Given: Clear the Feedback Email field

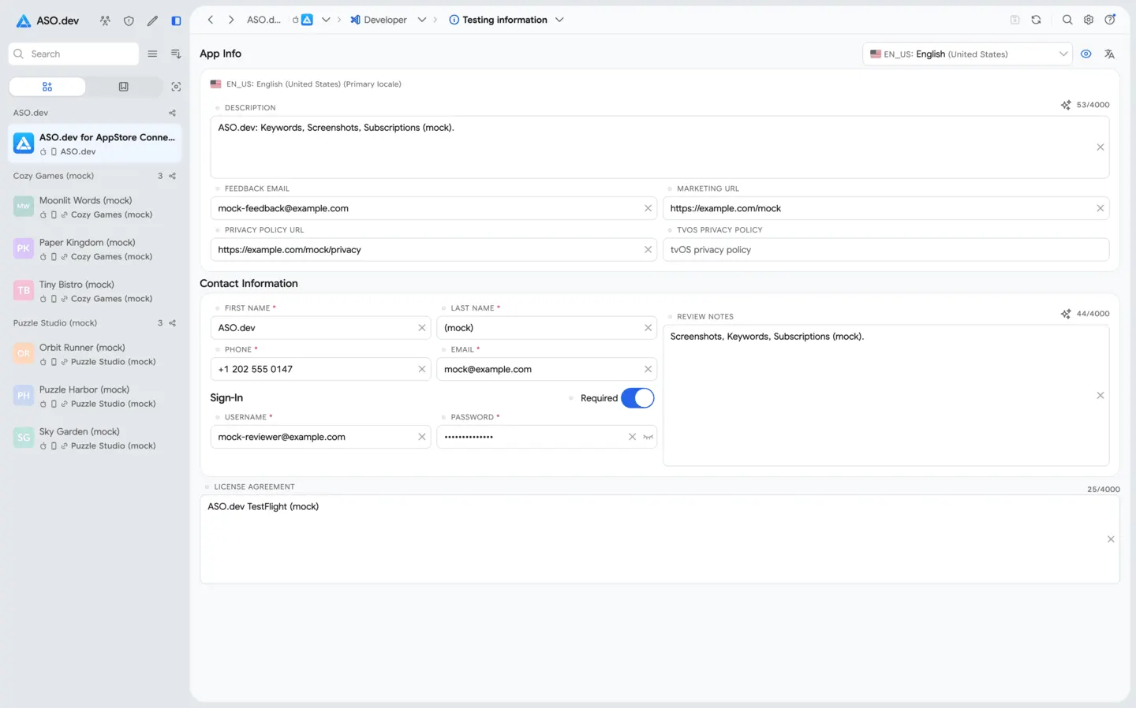Looking at the screenshot, I should [648, 208].
